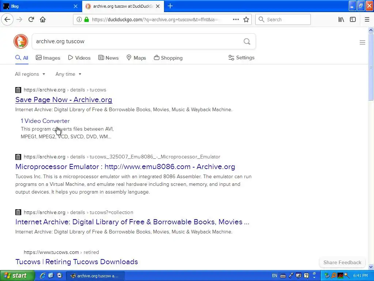
Task: Switch to Images results
Action: (48, 58)
